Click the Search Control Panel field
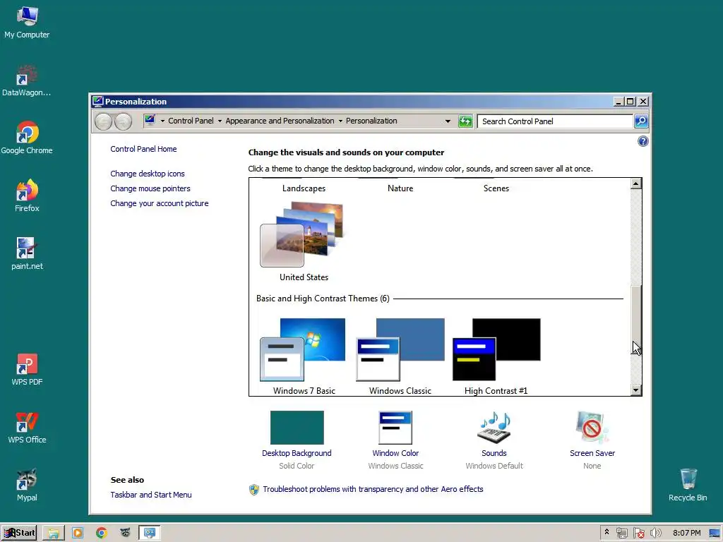Image resolution: width=723 pixels, height=542 pixels. tap(555, 121)
